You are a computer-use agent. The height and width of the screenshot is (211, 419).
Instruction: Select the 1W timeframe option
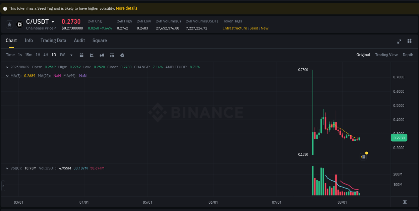pyautogui.click(x=62, y=55)
